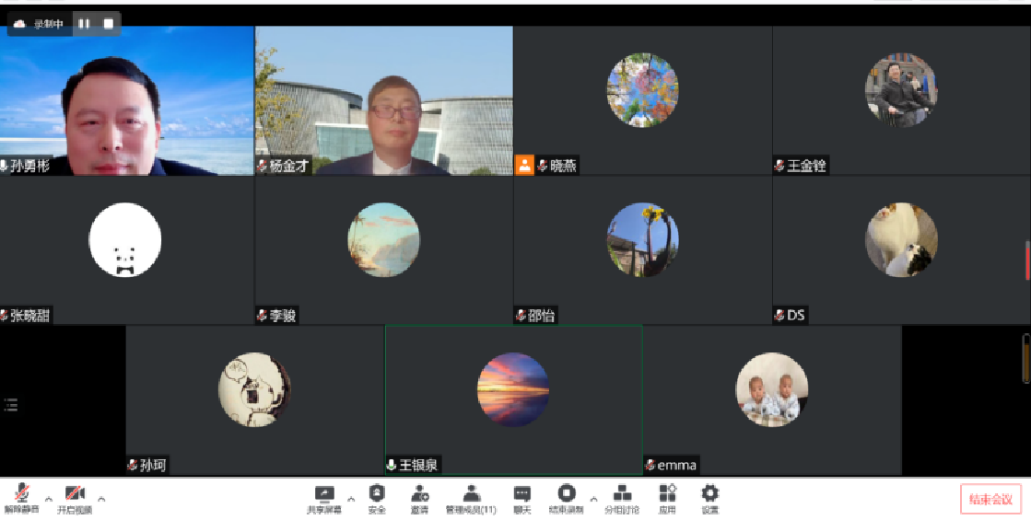Open the Apps (应用) menu icon

(667, 498)
